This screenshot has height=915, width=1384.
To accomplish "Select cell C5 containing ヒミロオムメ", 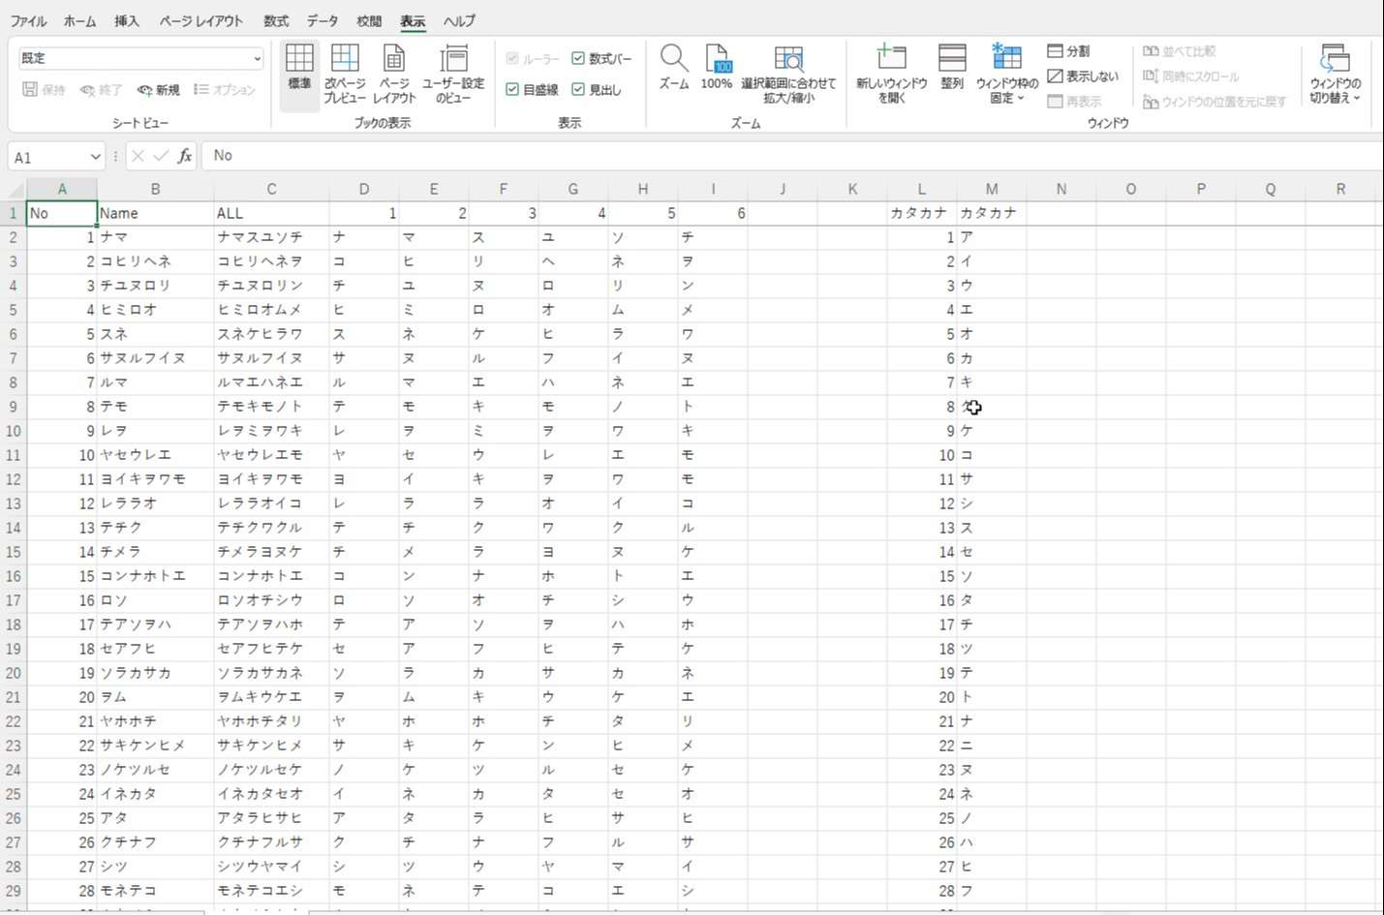I will pos(271,310).
